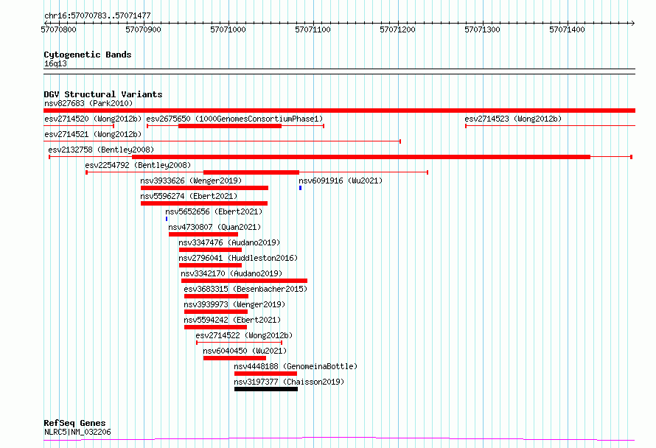Screen dimensions: 656x448
Task: Click the NLRC5|NM_032206 gene label
Action: [77, 432]
